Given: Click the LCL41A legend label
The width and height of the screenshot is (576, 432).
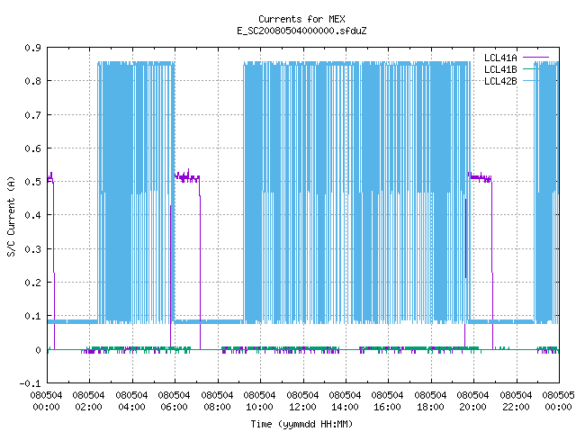Looking at the screenshot, I should [500, 58].
